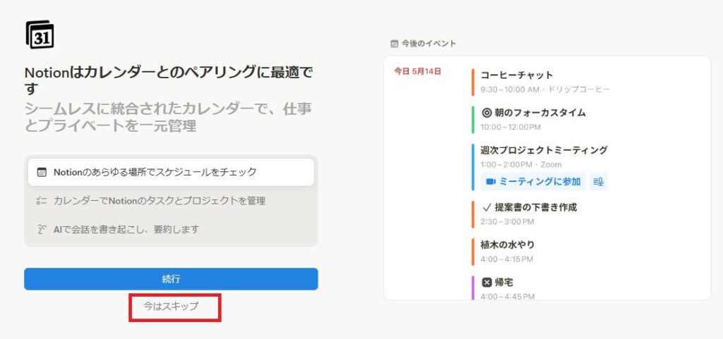Click the 今はスキップ link
The width and height of the screenshot is (723, 339).
pyautogui.click(x=171, y=306)
